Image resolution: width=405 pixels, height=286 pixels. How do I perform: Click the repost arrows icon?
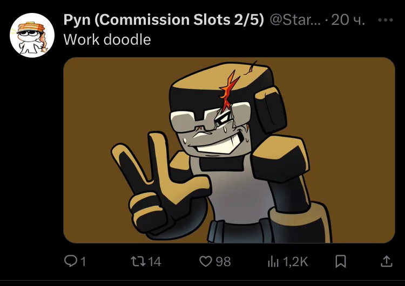[138, 261]
